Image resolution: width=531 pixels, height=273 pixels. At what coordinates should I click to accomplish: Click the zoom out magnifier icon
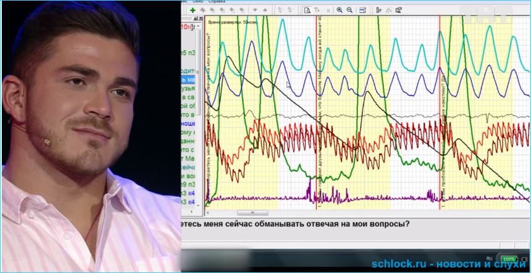point(349,10)
